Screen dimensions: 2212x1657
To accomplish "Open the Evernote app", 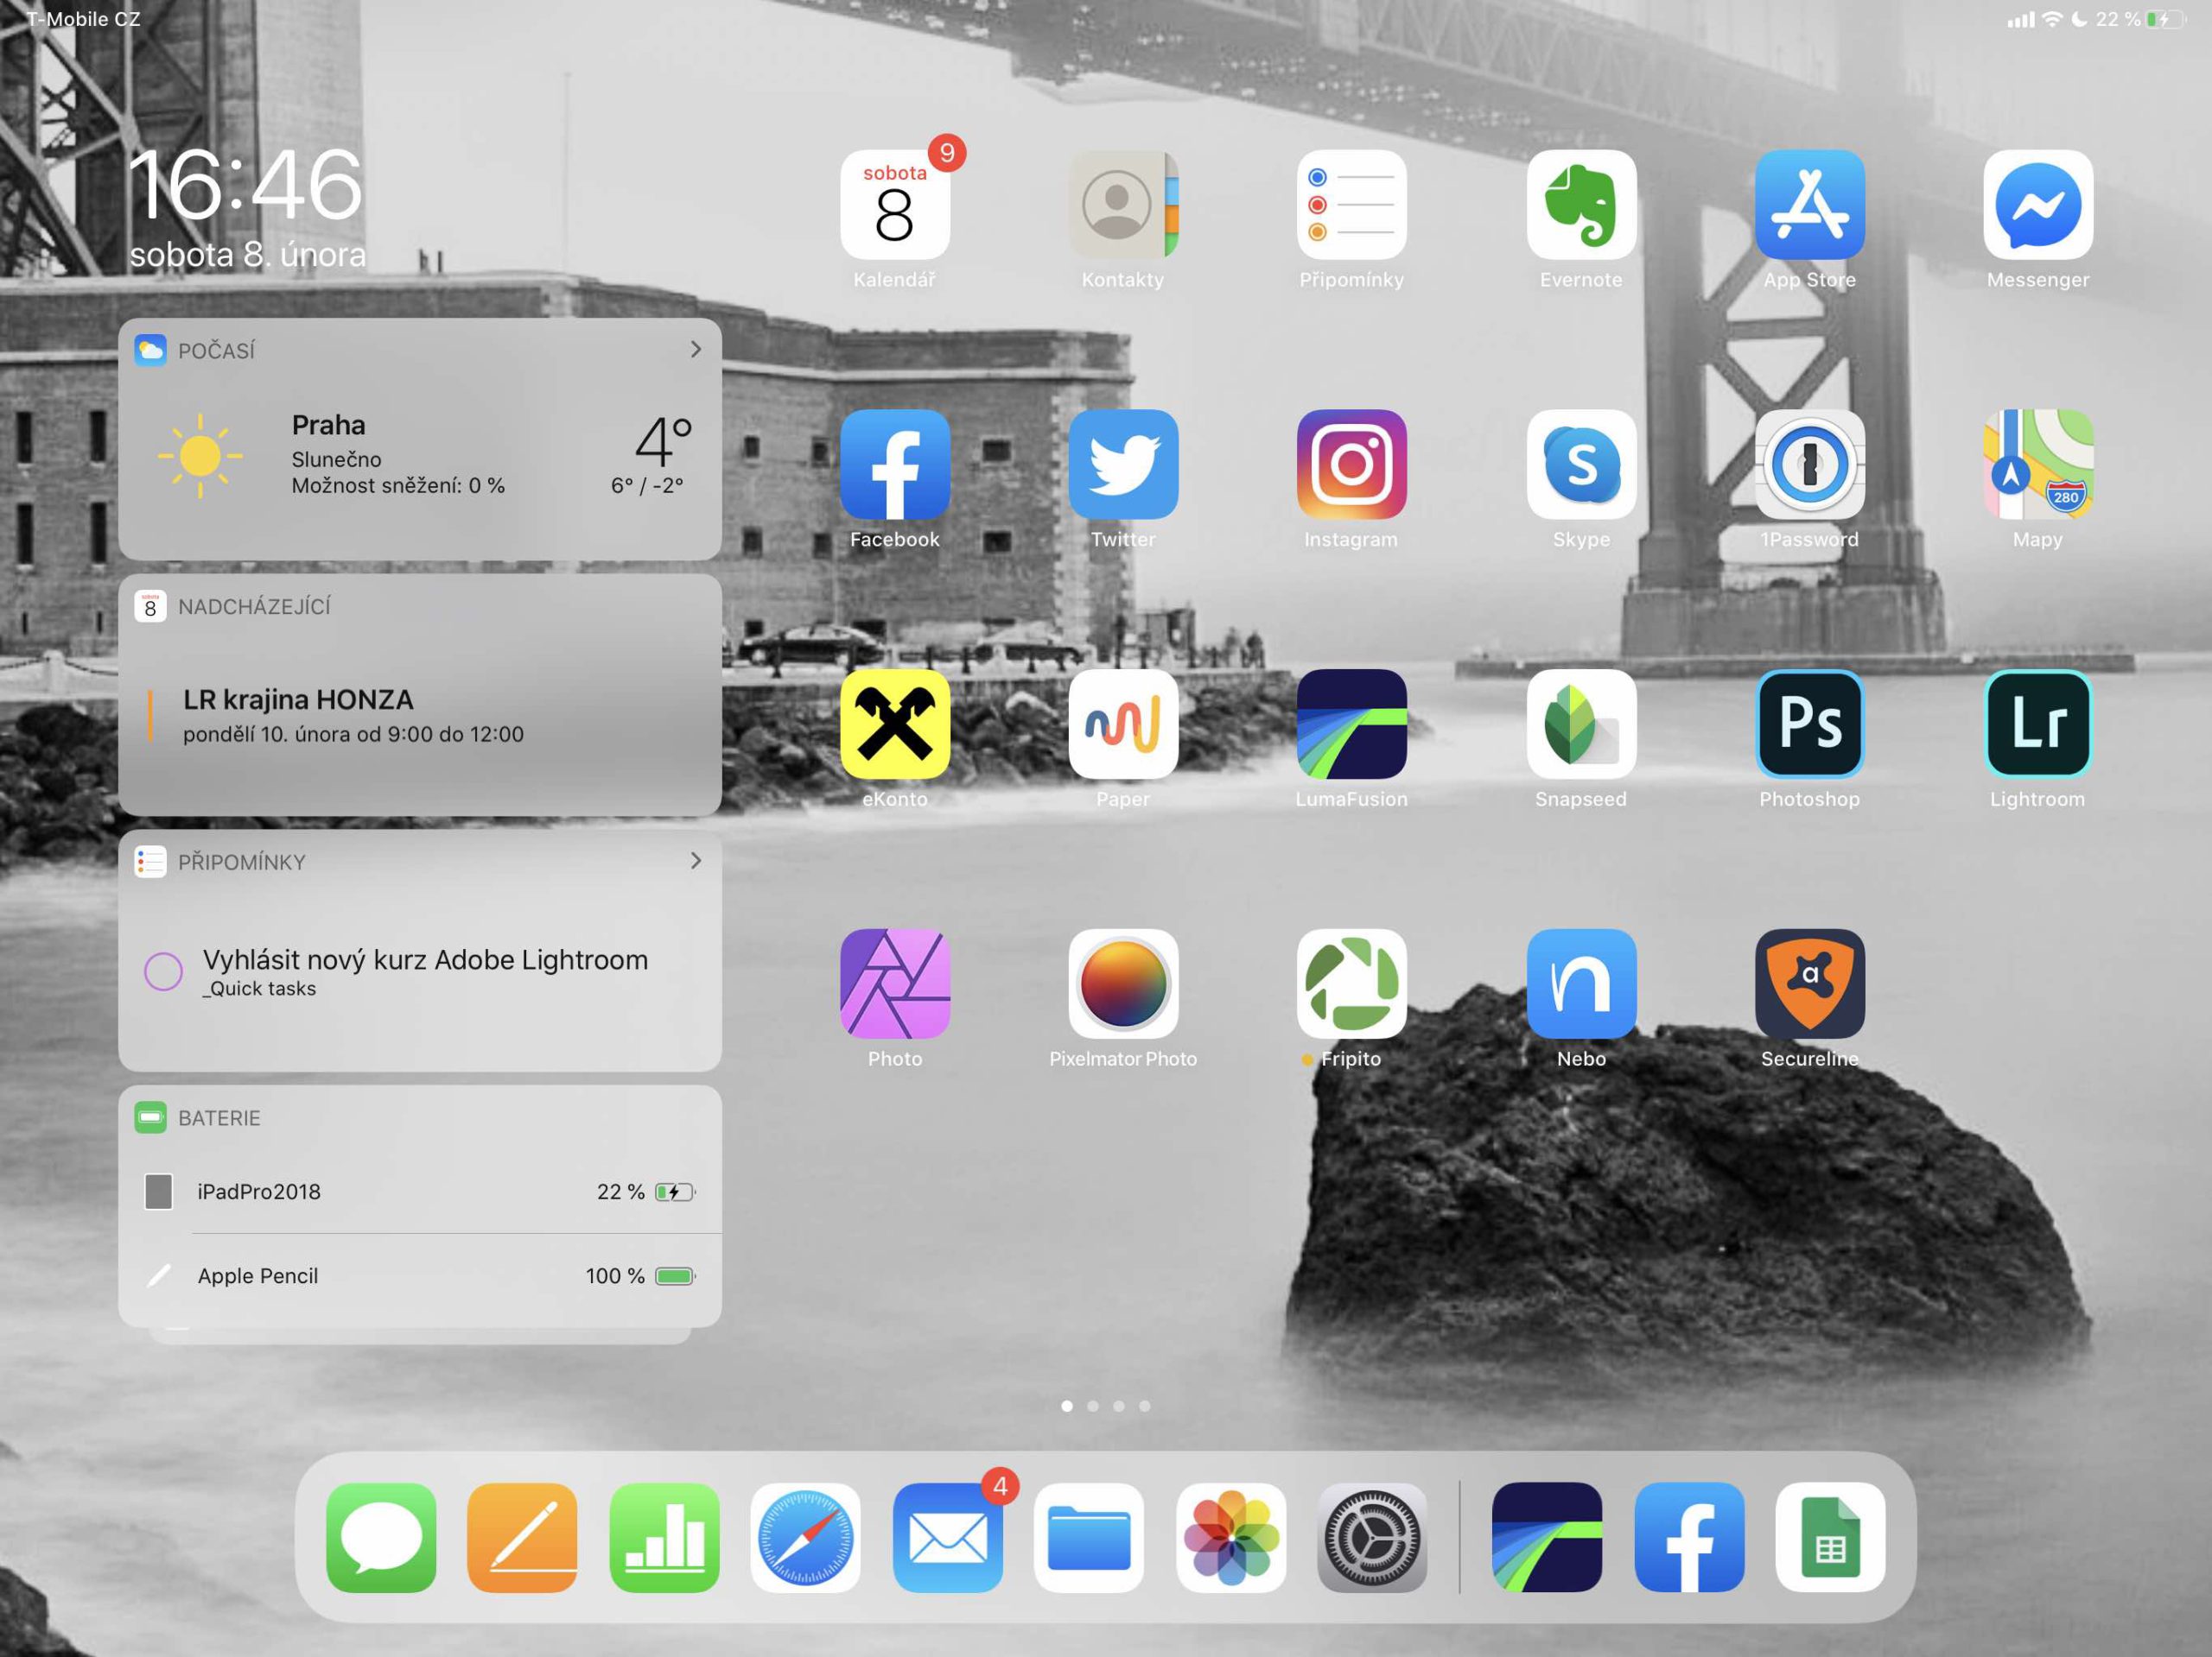I will (x=1580, y=205).
